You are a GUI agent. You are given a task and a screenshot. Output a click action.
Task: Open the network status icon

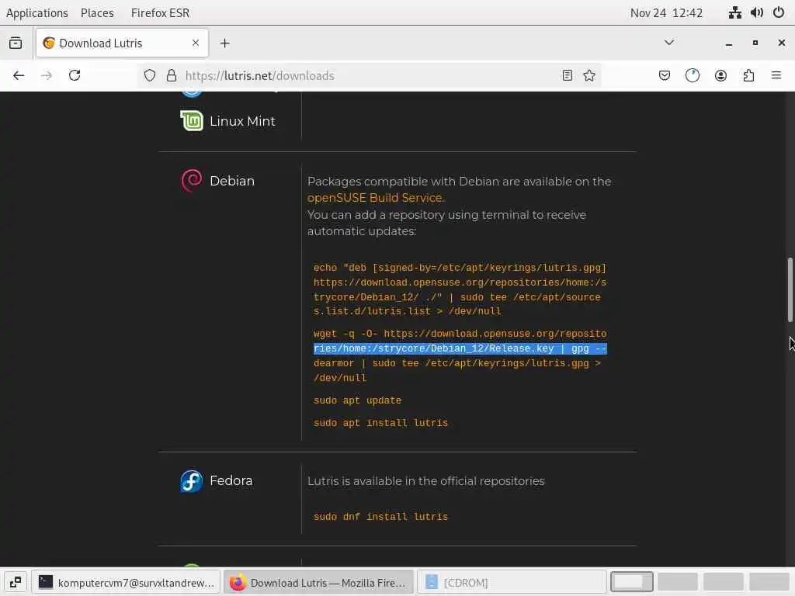tap(735, 12)
